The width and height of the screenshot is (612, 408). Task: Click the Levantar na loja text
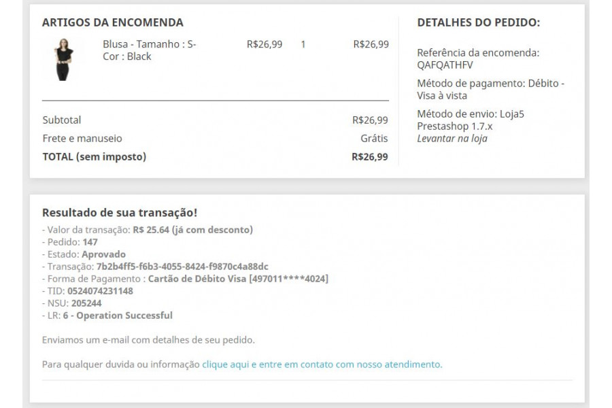(x=452, y=139)
